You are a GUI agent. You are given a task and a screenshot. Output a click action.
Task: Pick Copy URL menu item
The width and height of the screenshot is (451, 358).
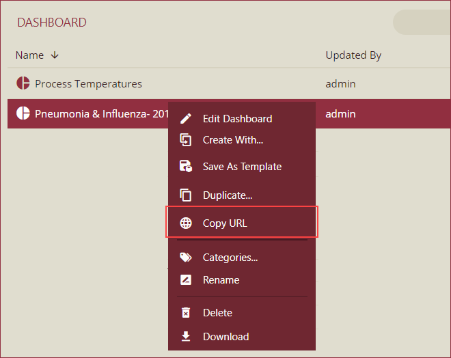(x=242, y=222)
